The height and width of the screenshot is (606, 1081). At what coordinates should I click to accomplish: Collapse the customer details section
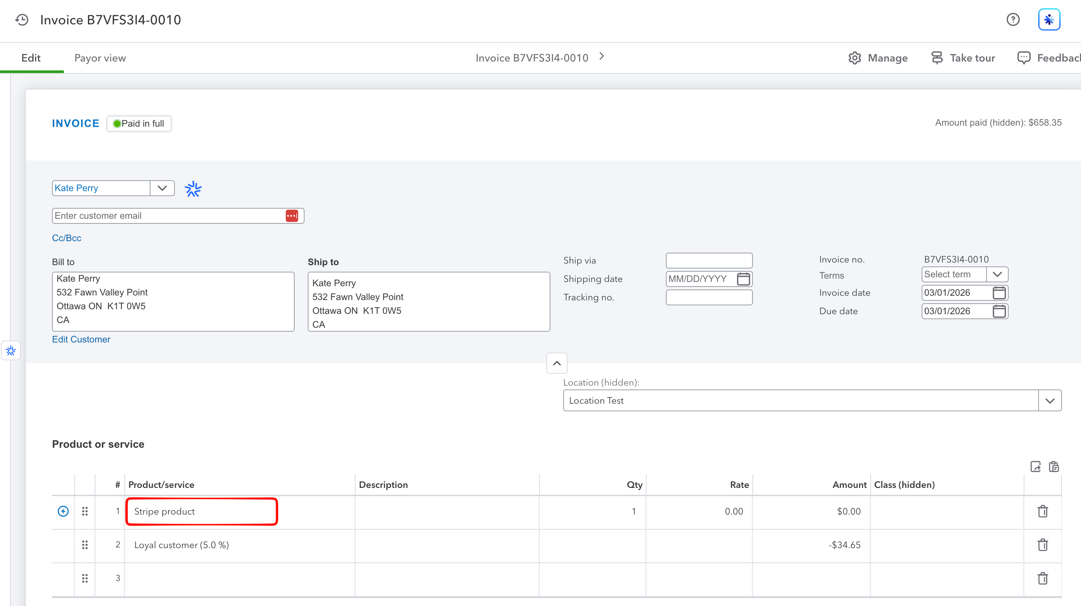(557, 363)
